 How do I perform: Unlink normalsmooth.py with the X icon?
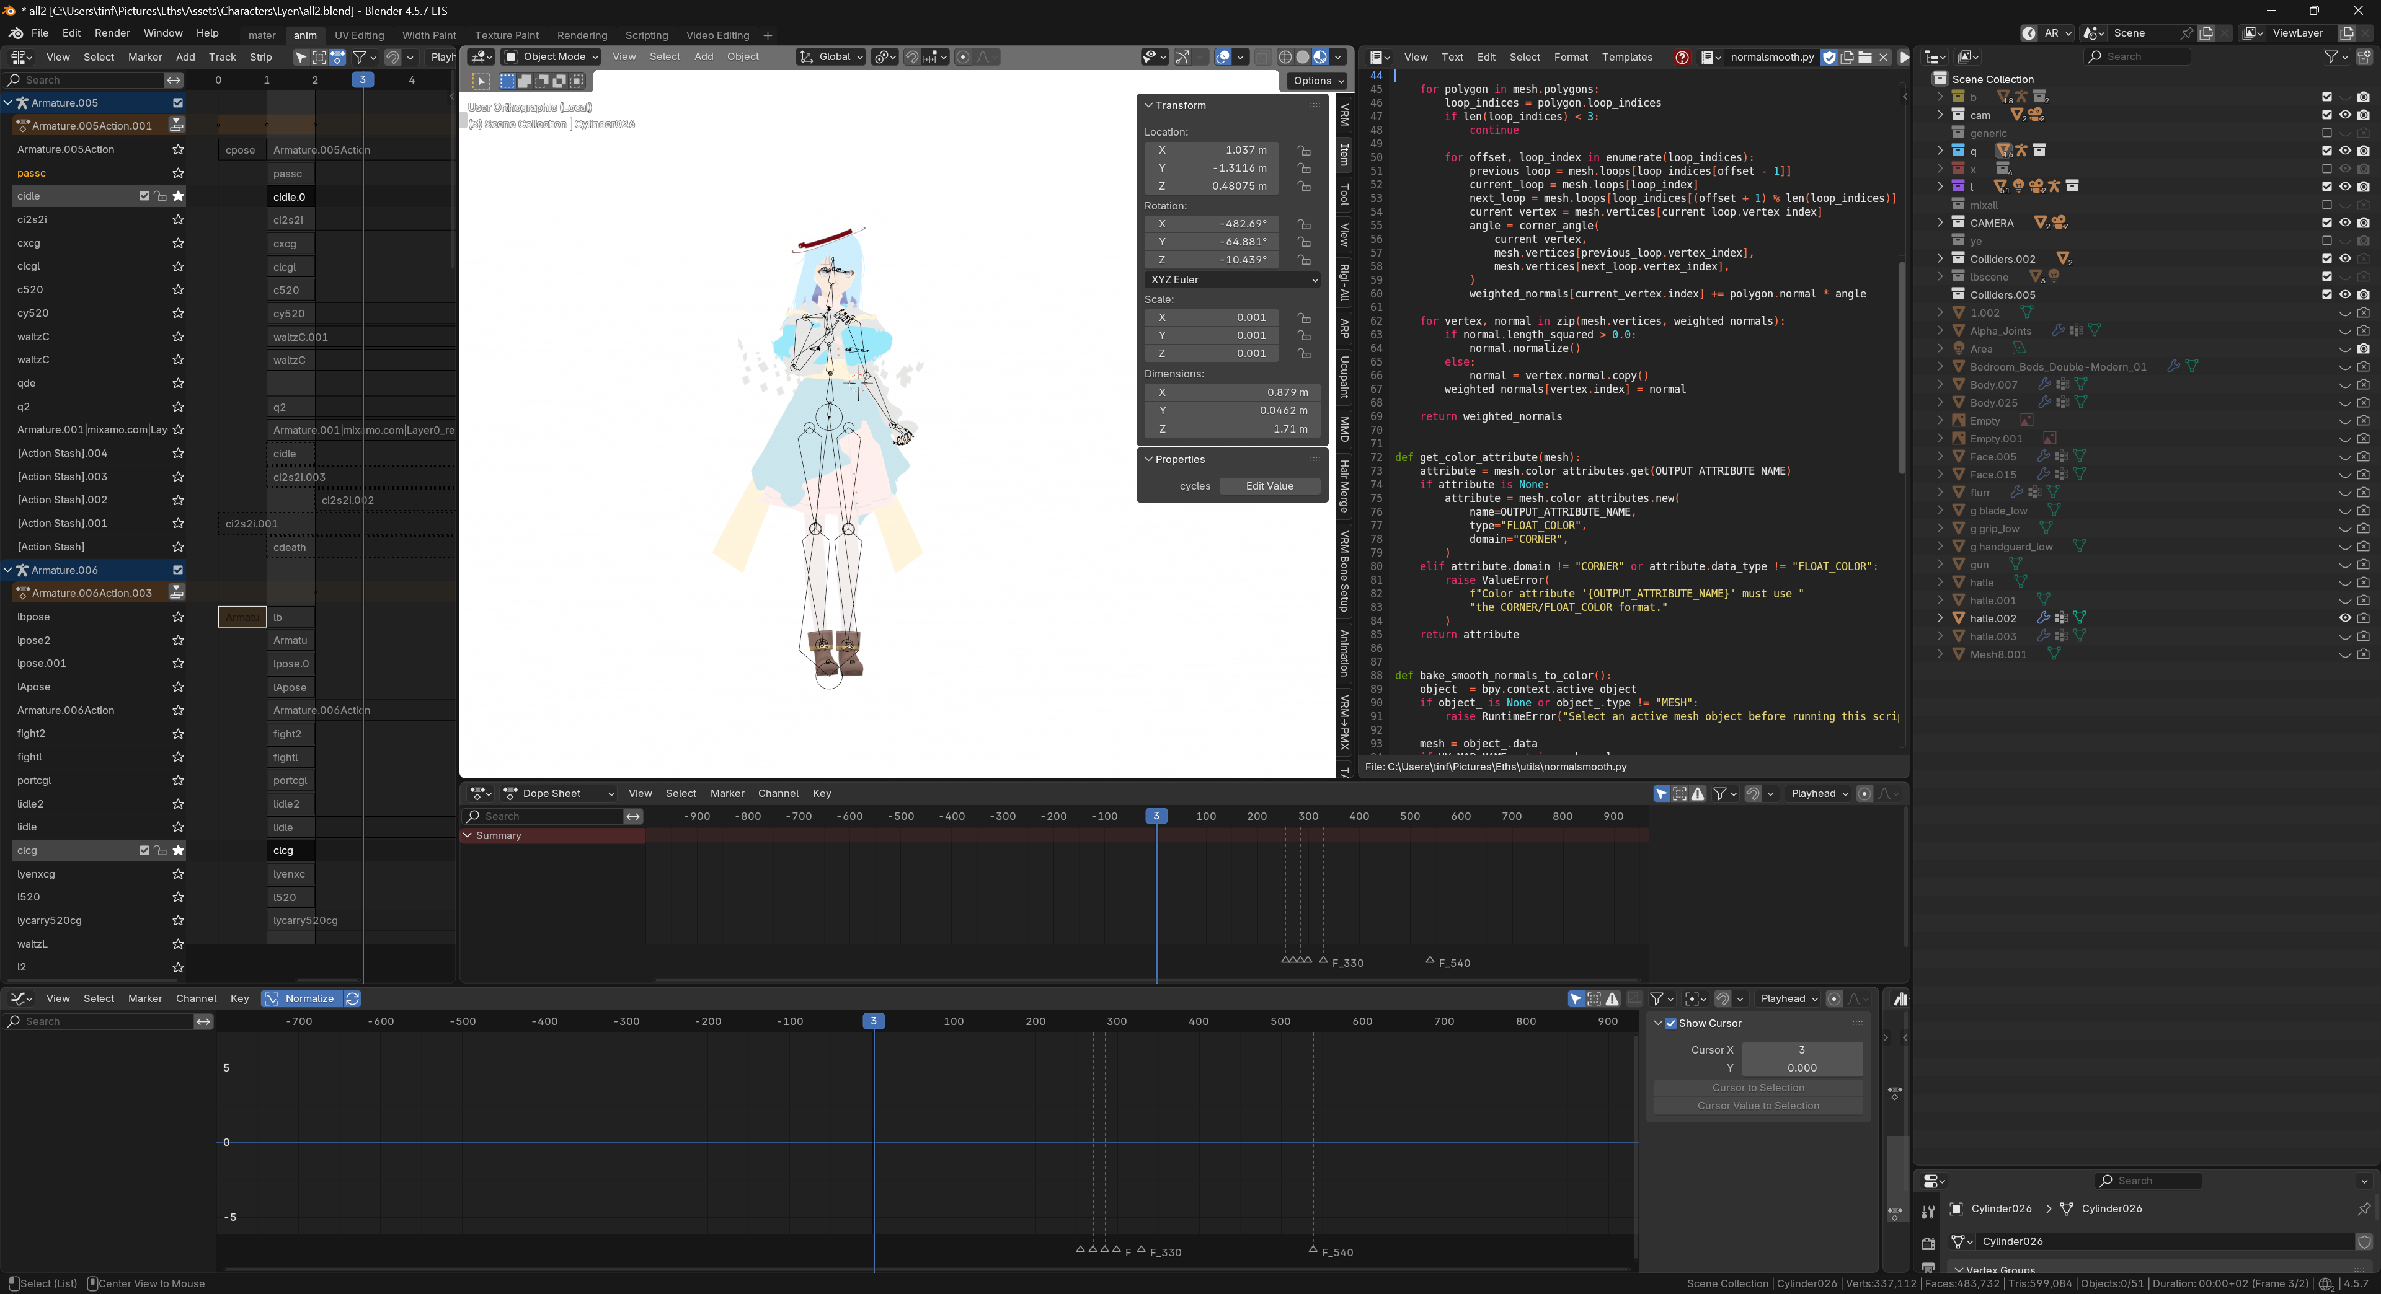[1884, 57]
